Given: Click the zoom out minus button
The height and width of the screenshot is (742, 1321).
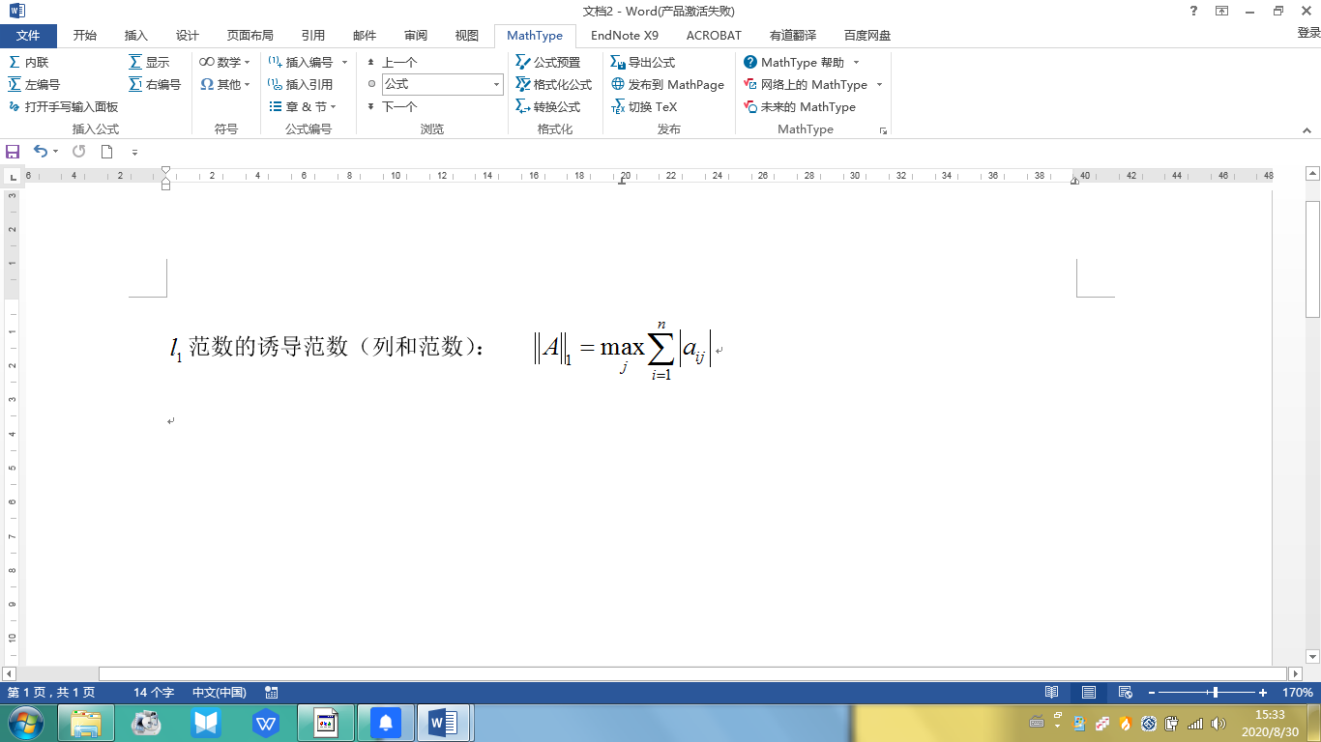Looking at the screenshot, I should 1151,693.
